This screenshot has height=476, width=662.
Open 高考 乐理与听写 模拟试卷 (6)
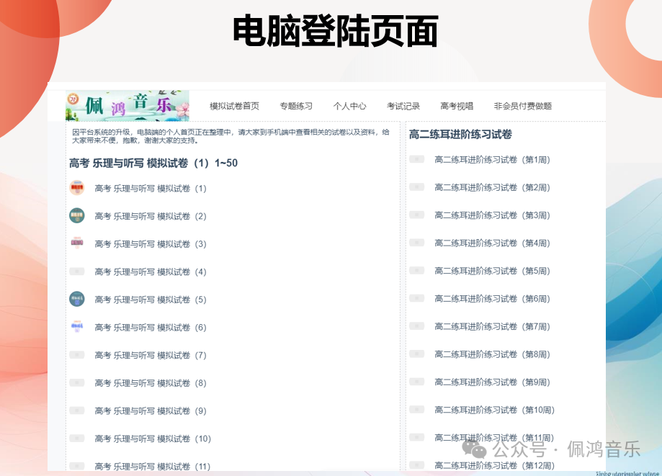tap(151, 328)
